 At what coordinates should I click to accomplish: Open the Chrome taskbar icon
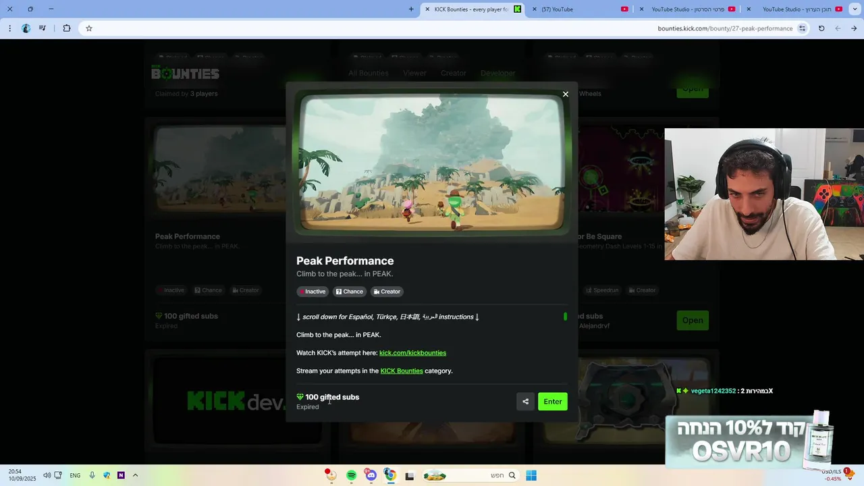389,475
